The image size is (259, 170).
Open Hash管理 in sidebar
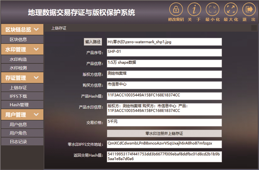coord(18,105)
